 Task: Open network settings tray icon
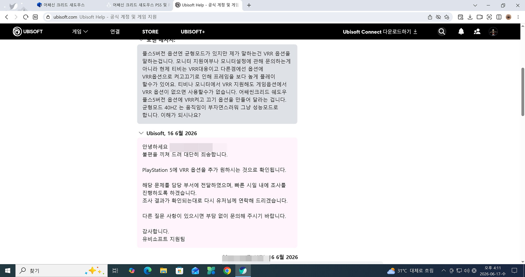tap(459, 271)
